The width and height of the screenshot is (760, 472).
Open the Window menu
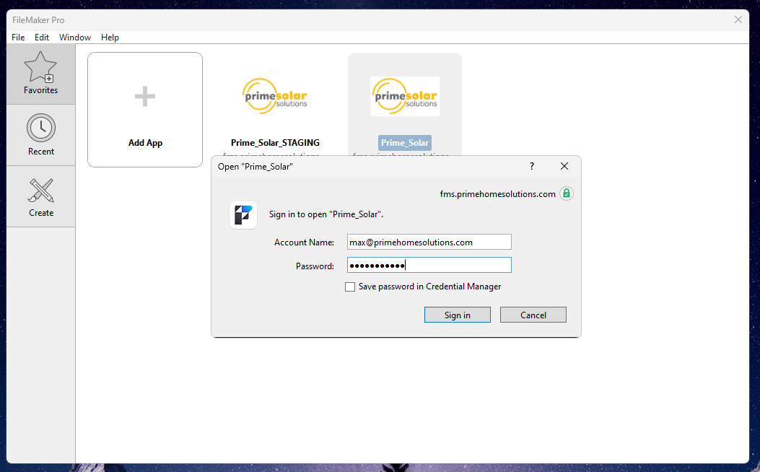[74, 38]
